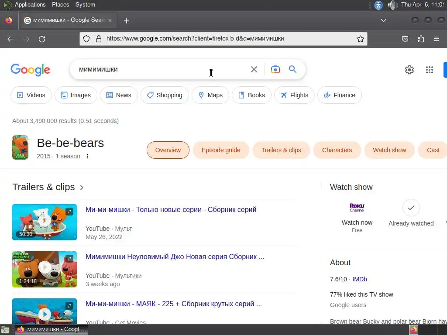The image size is (447, 335).
Task: Open the Applications menu
Action: [30, 4]
